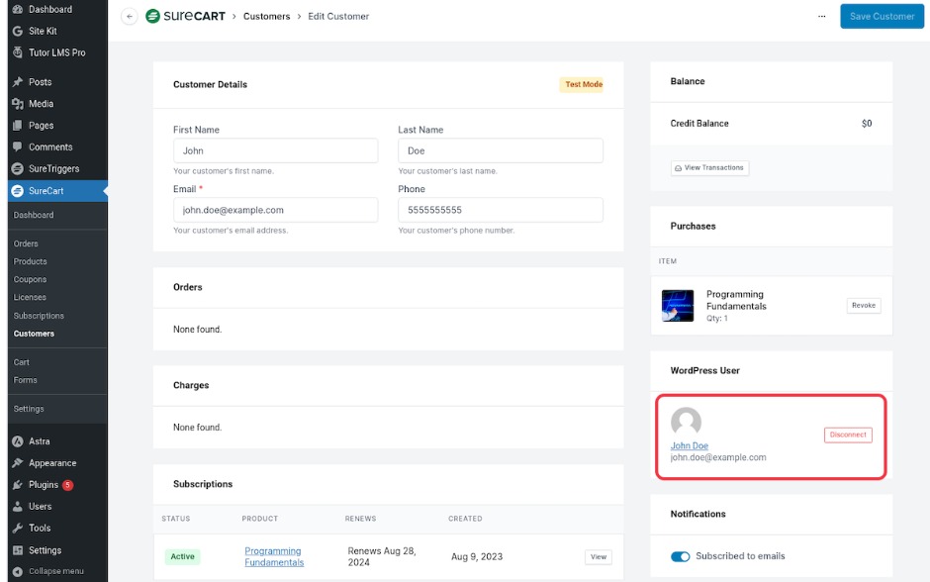Click the Programming Fundamentals product thumbnail
The height and width of the screenshot is (582, 930).
(x=678, y=306)
